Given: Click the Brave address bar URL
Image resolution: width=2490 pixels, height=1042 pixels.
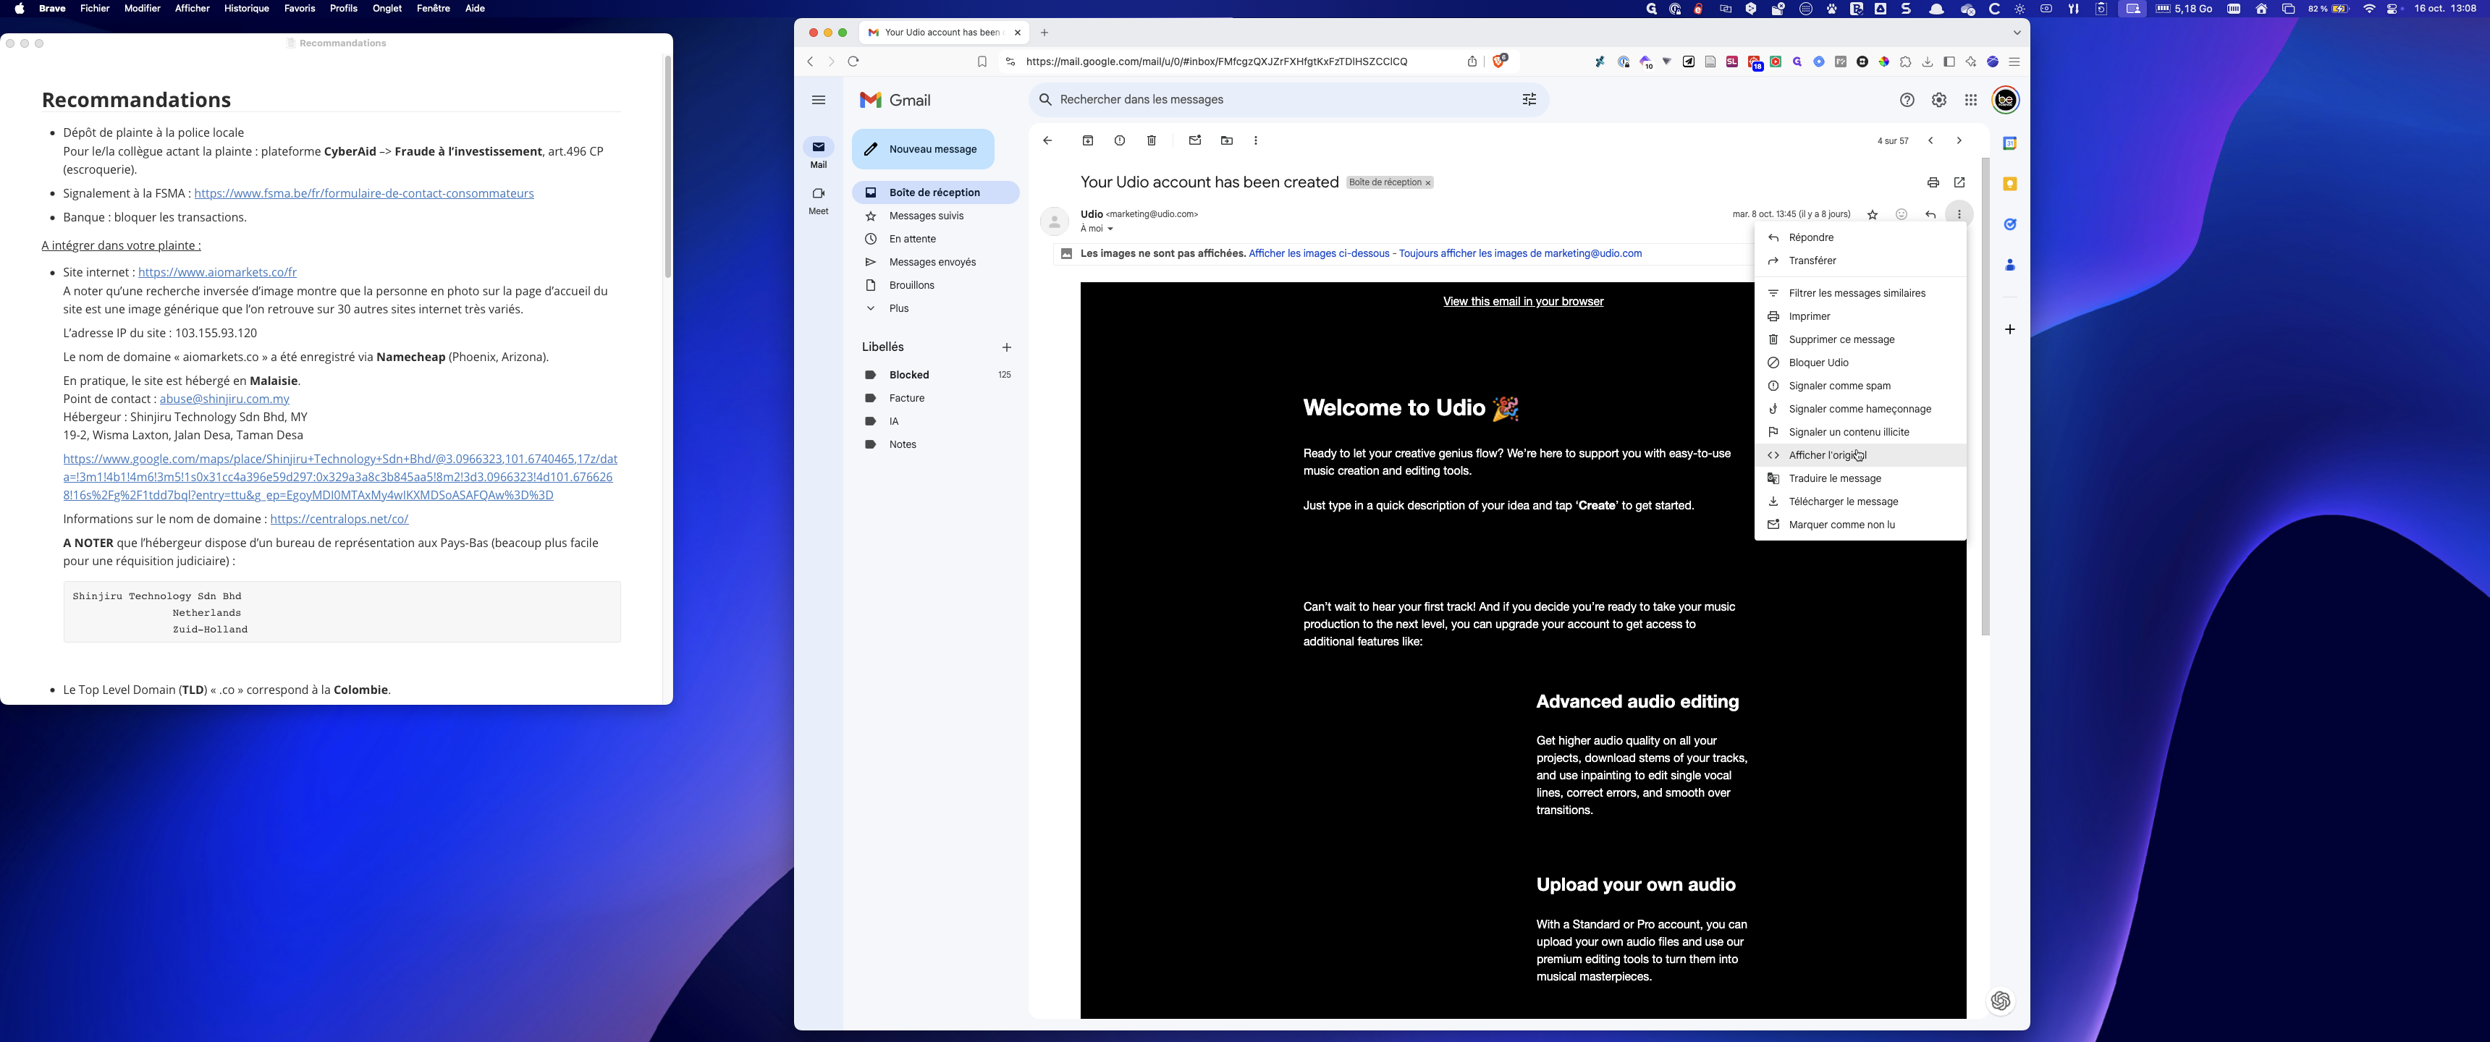Looking at the screenshot, I should click(1216, 62).
